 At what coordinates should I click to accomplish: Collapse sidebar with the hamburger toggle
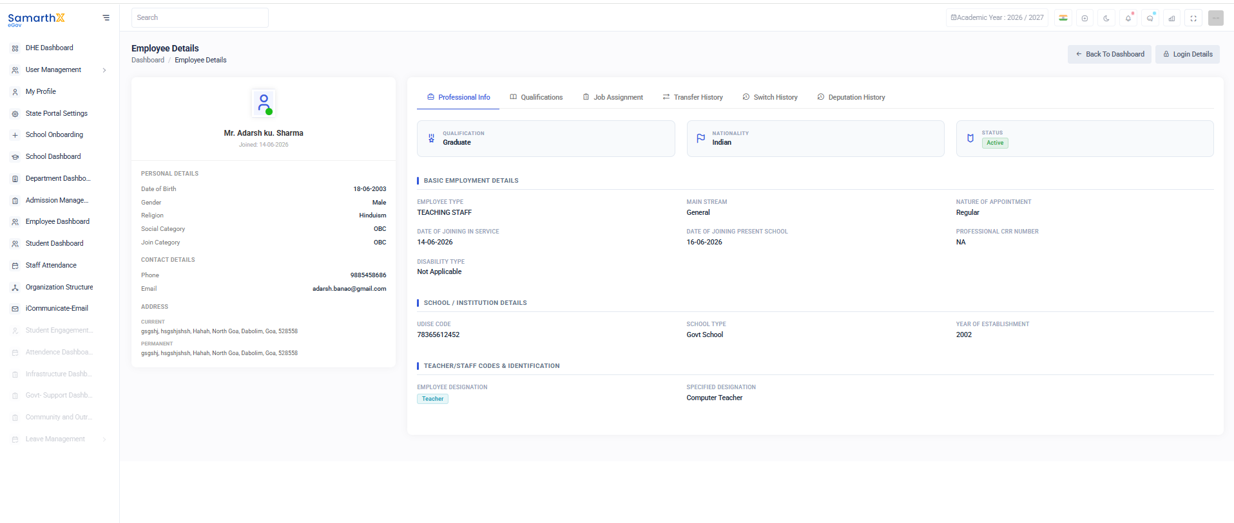click(x=106, y=18)
